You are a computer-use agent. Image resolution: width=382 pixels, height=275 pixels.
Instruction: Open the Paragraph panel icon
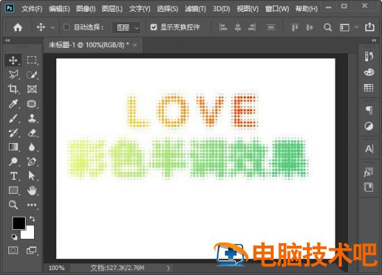[369, 110]
